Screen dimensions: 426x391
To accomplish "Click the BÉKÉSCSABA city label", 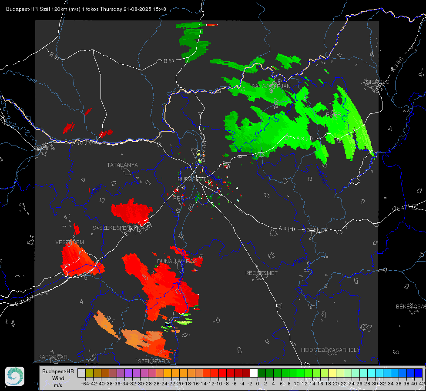I will coord(411,307).
